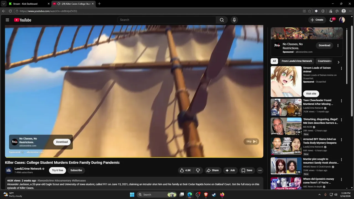Open options for Arrested BFF video
The height and width of the screenshot is (199, 354).
(x=341, y=140)
